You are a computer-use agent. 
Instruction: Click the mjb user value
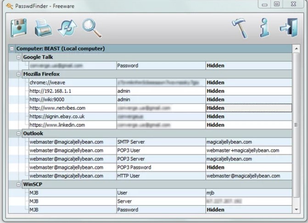click(249, 193)
